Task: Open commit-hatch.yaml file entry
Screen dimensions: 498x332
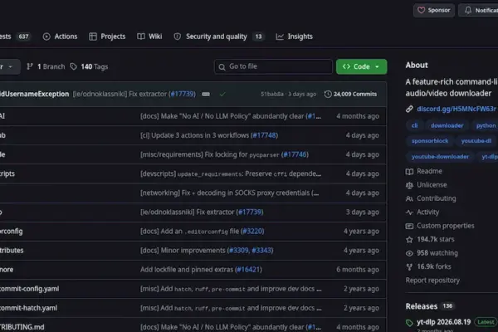Action: [28, 308]
